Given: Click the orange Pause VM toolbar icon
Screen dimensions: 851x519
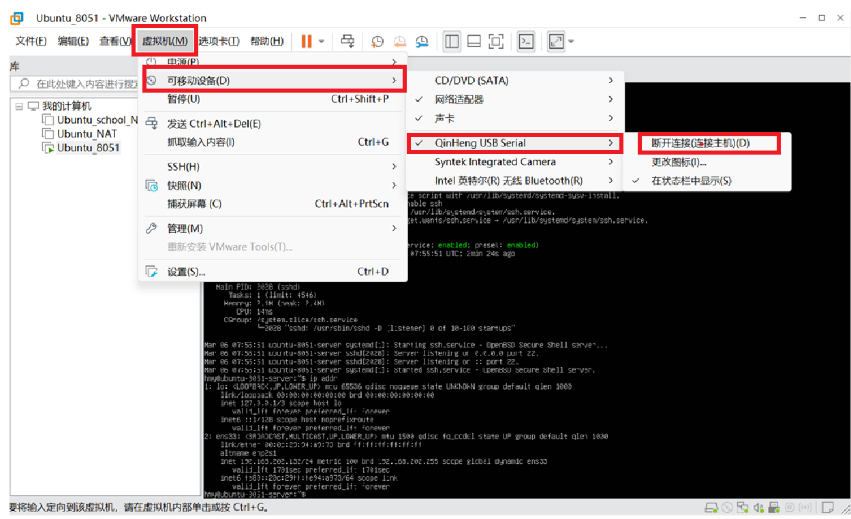Looking at the screenshot, I should tap(306, 41).
